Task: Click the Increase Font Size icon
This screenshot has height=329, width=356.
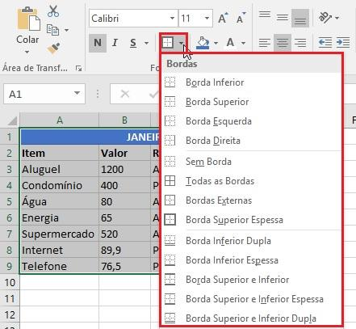Action: [x=223, y=18]
